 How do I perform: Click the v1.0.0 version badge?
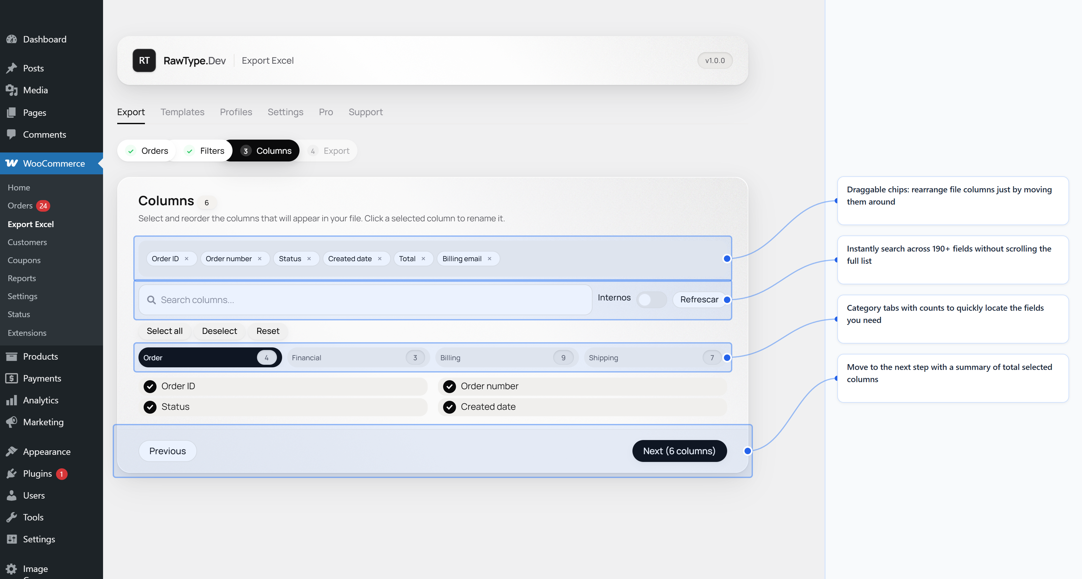715,60
